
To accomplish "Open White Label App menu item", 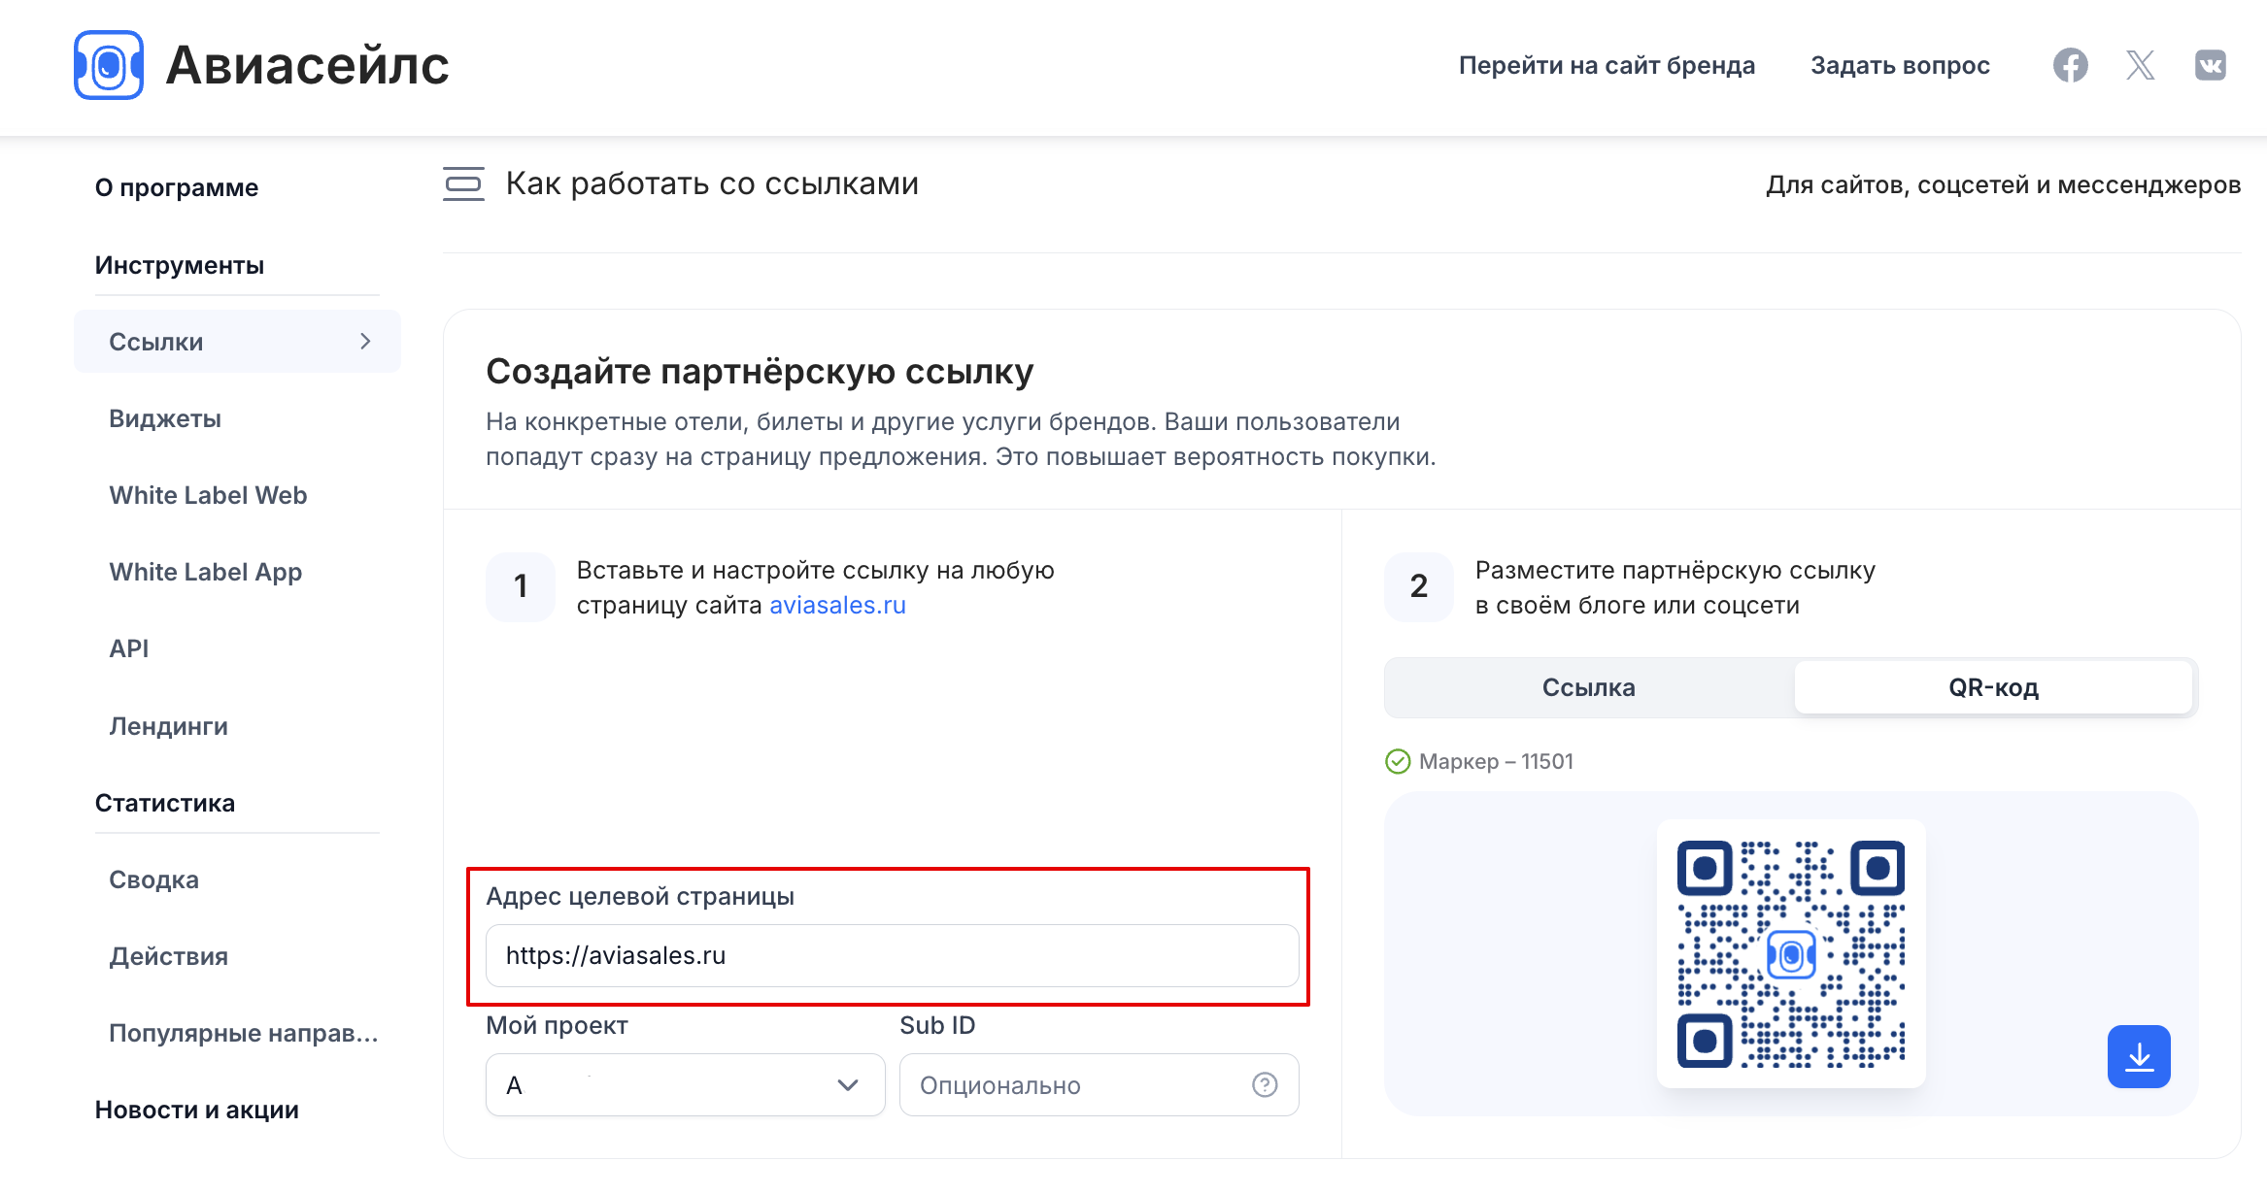I will tap(206, 572).
